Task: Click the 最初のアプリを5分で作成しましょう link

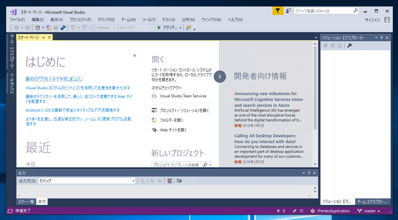Action: (54, 79)
